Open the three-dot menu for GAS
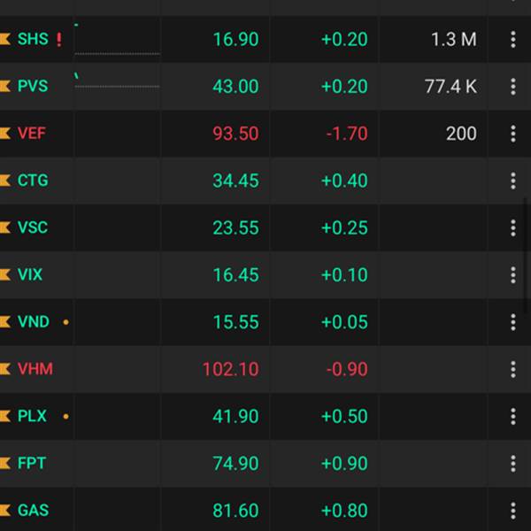This screenshot has width=531, height=531. [x=512, y=511]
